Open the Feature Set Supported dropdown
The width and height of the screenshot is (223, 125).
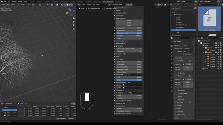pyautogui.click(x=189, y=49)
